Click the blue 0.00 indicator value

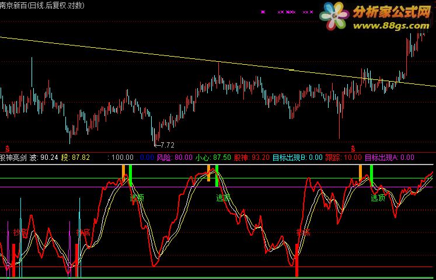[147, 157]
